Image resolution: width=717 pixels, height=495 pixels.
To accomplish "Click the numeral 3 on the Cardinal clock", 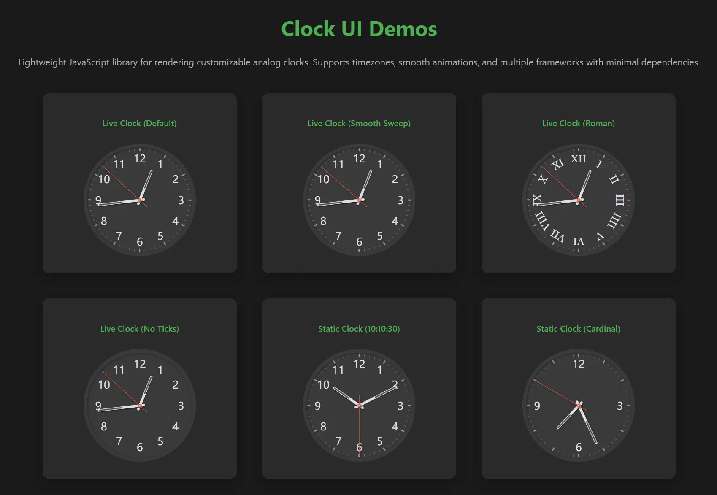I will pos(619,406).
